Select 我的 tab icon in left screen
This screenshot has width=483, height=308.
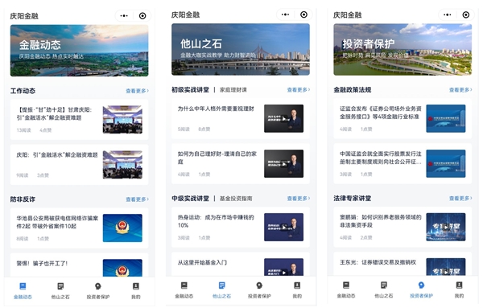pos(136,286)
